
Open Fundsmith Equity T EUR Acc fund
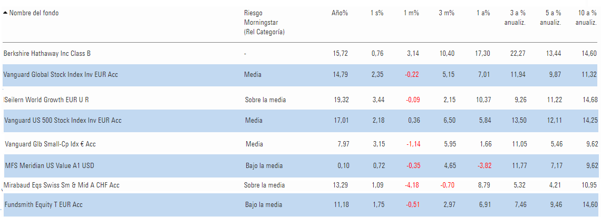(44, 205)
